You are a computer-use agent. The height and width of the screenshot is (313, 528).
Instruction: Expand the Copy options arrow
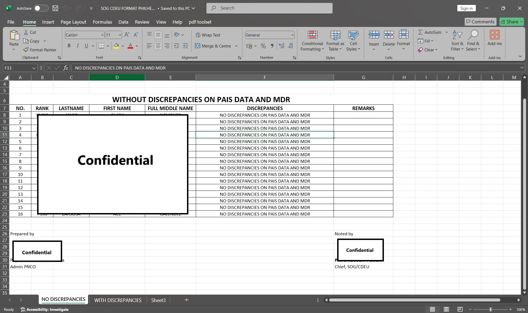point(45,41)
